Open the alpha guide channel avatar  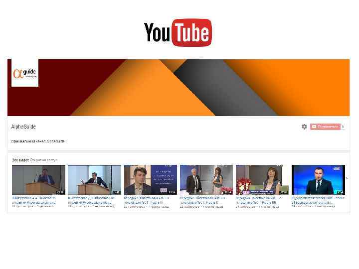pyautogui.click(x=25, y=73)
